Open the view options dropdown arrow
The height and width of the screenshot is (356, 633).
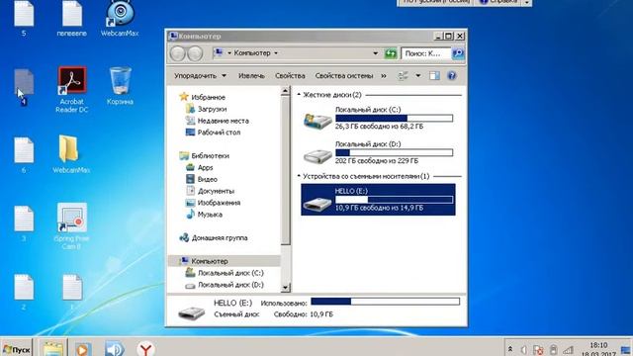417,76
